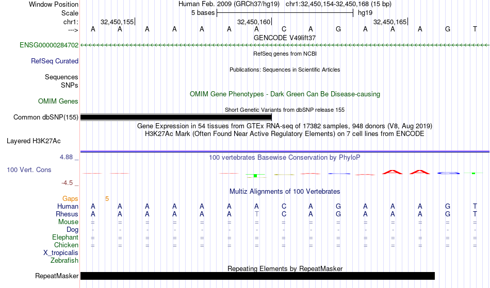Viewport: 490px width, 288px height.
Task: Click the 100 Vert. Cons label
Action: [x=29, y=170]
